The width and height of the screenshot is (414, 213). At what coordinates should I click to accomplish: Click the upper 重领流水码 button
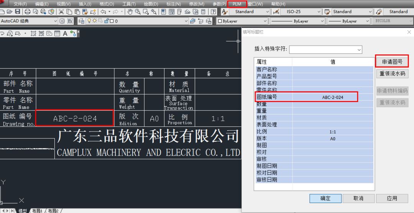click(392, 74)
